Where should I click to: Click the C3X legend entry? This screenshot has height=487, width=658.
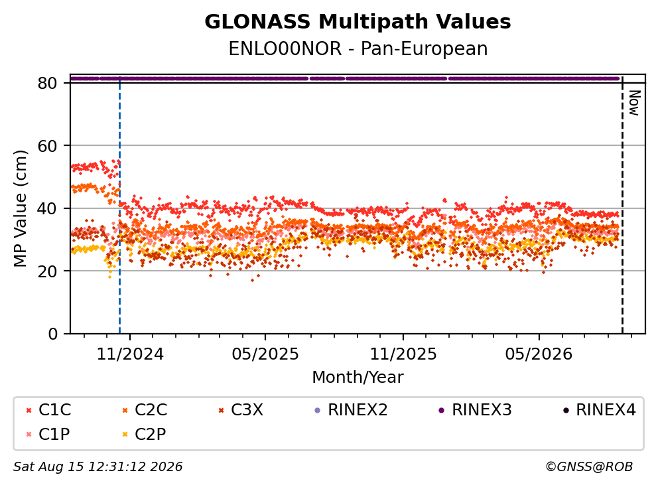(x=241, y=410)
